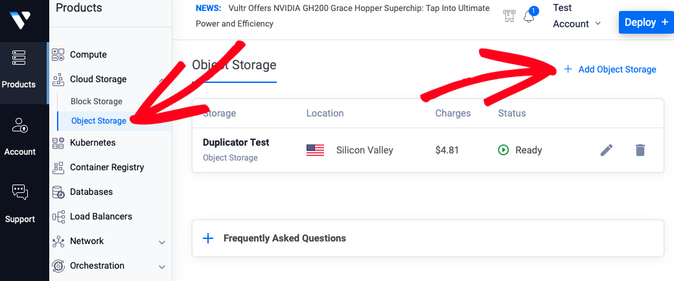Open the Compute menu item
The width and height of the screenshot is (674, 281).
click(x=88, y=54)
